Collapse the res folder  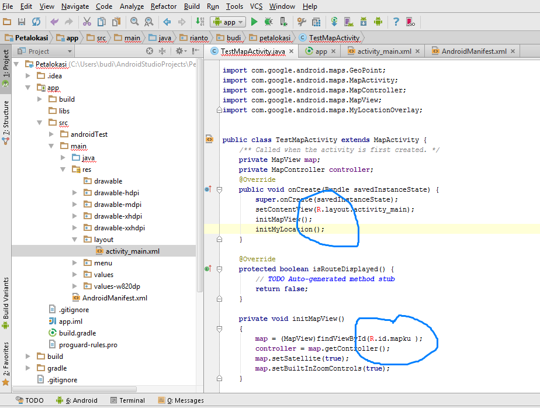(x=63, y=169)
